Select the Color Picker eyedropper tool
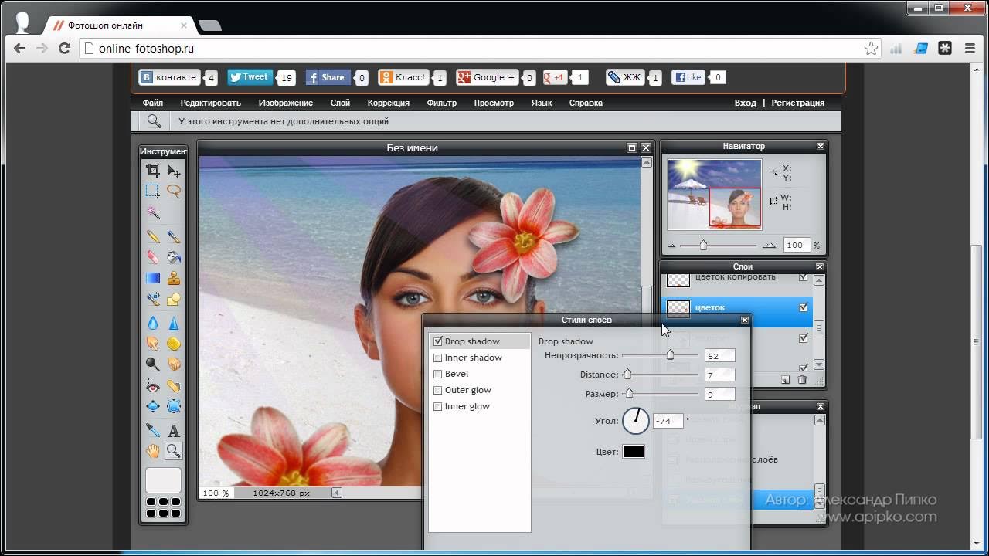The width and height of the screenshot is (989, 556). coord(153,430)
